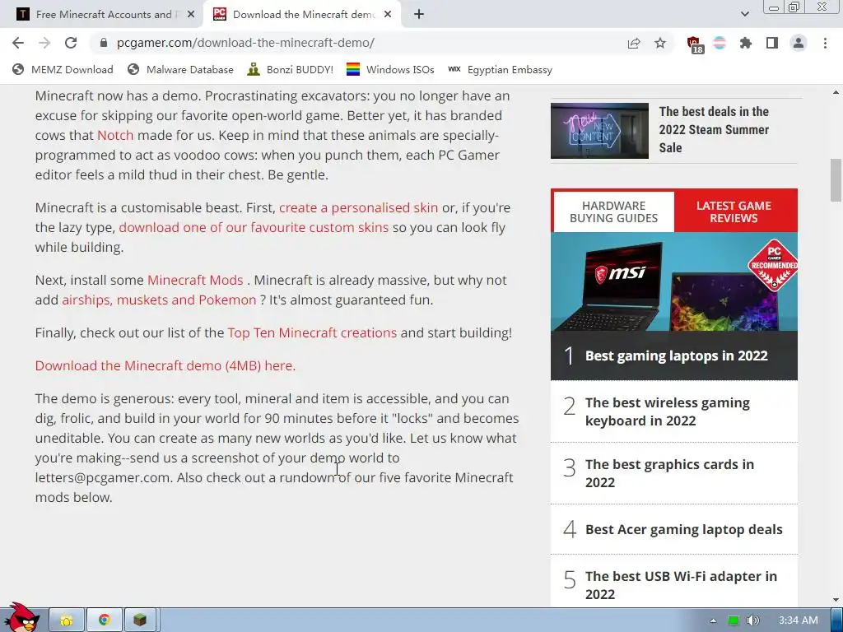Open The best USB Wi-Fi adapter in 2022
Viewport: 843px width, 632px height.
(x=681, y=585)
